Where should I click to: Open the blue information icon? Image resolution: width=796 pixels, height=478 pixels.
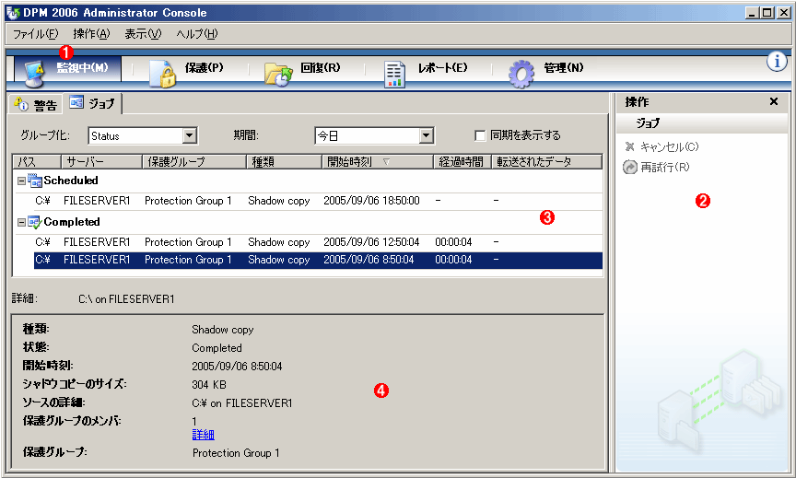point(777,62)
